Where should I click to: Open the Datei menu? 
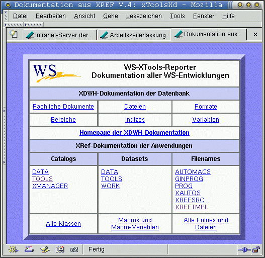point(20,16)
